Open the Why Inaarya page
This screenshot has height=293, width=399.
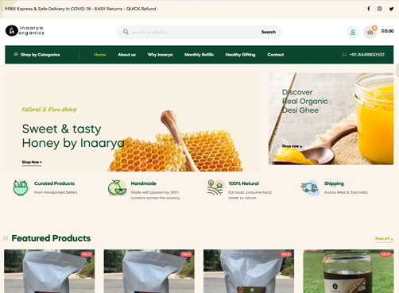click(x=160, y=55)
